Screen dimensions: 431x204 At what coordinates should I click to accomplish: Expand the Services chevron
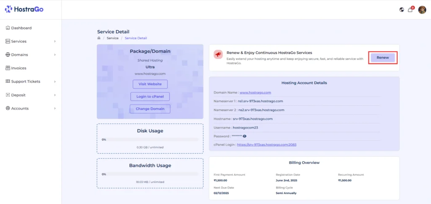(55, 42)
